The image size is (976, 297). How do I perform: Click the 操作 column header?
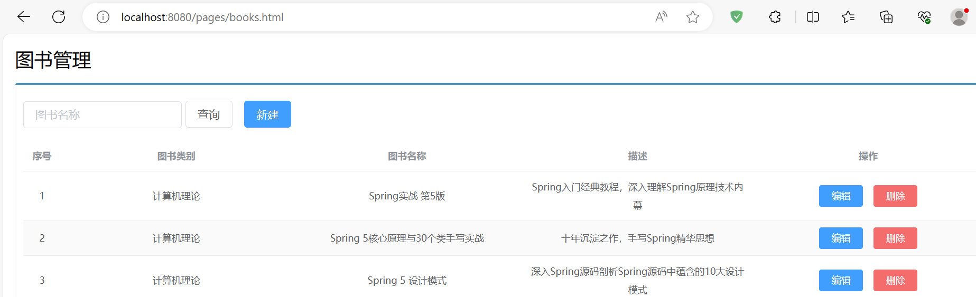click(868, 156)
